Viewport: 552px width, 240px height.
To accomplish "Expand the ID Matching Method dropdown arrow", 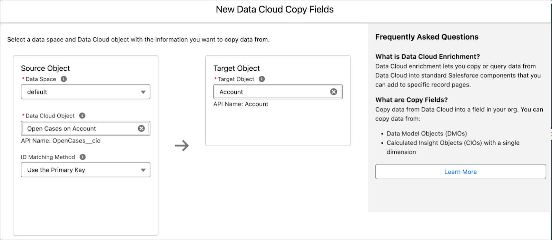I will (x=143, y=170).
